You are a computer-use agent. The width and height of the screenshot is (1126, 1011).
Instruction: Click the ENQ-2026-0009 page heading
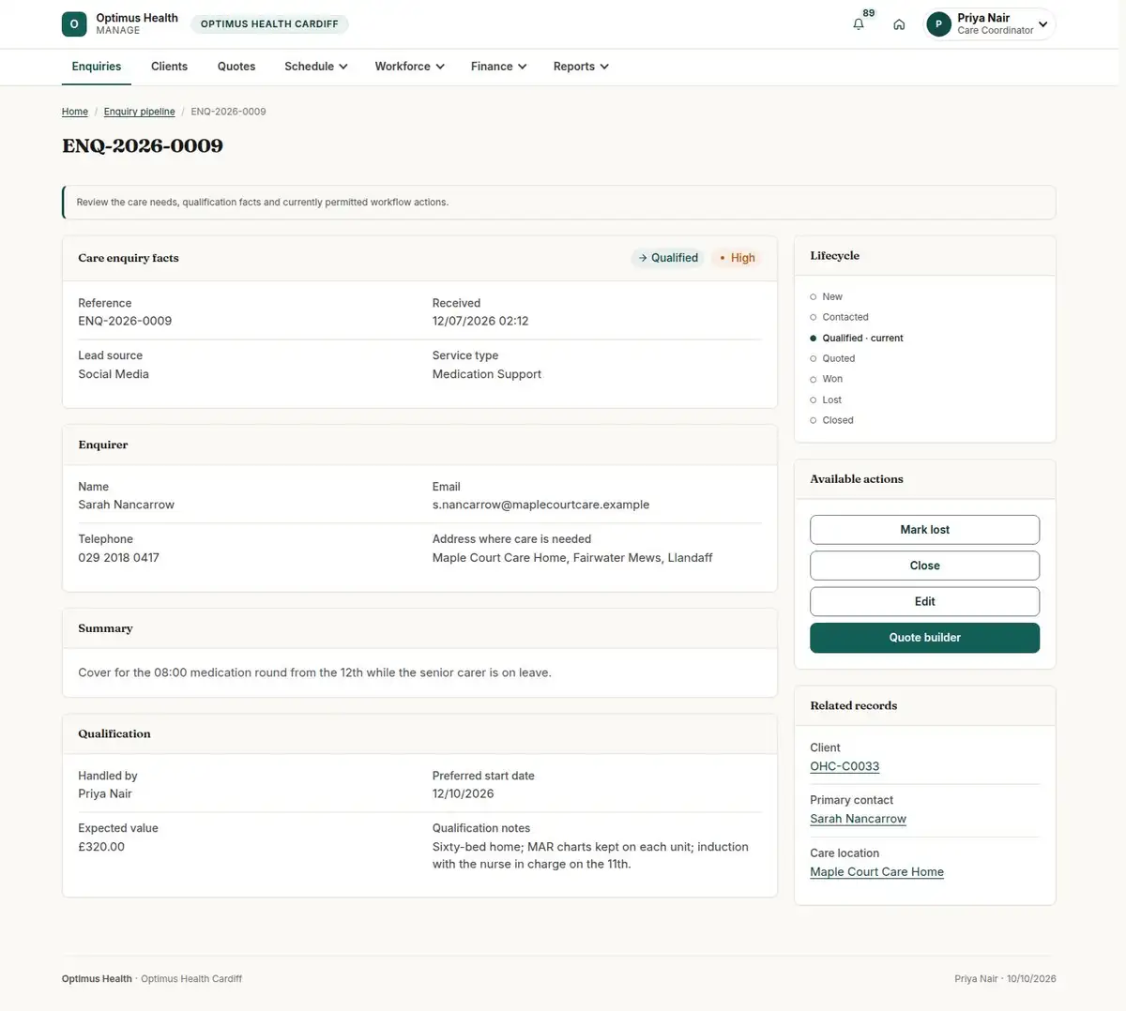[143, 145]
